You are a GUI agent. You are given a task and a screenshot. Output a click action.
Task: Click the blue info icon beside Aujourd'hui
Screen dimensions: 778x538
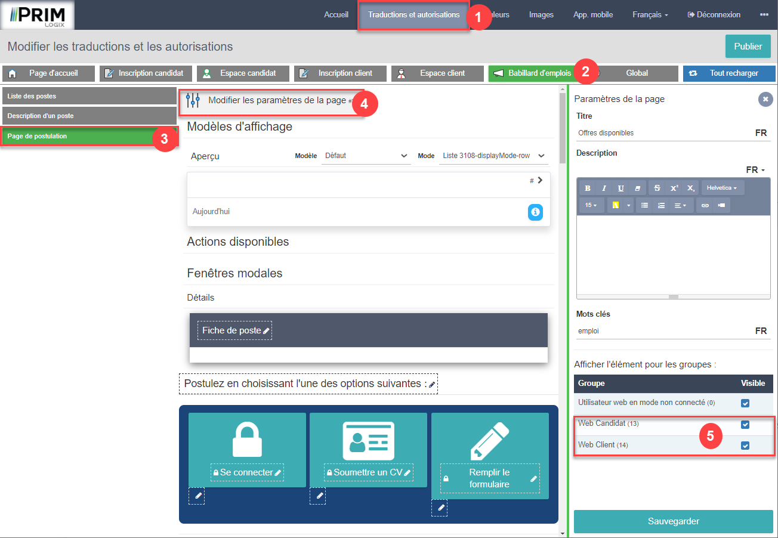[535, 212]
